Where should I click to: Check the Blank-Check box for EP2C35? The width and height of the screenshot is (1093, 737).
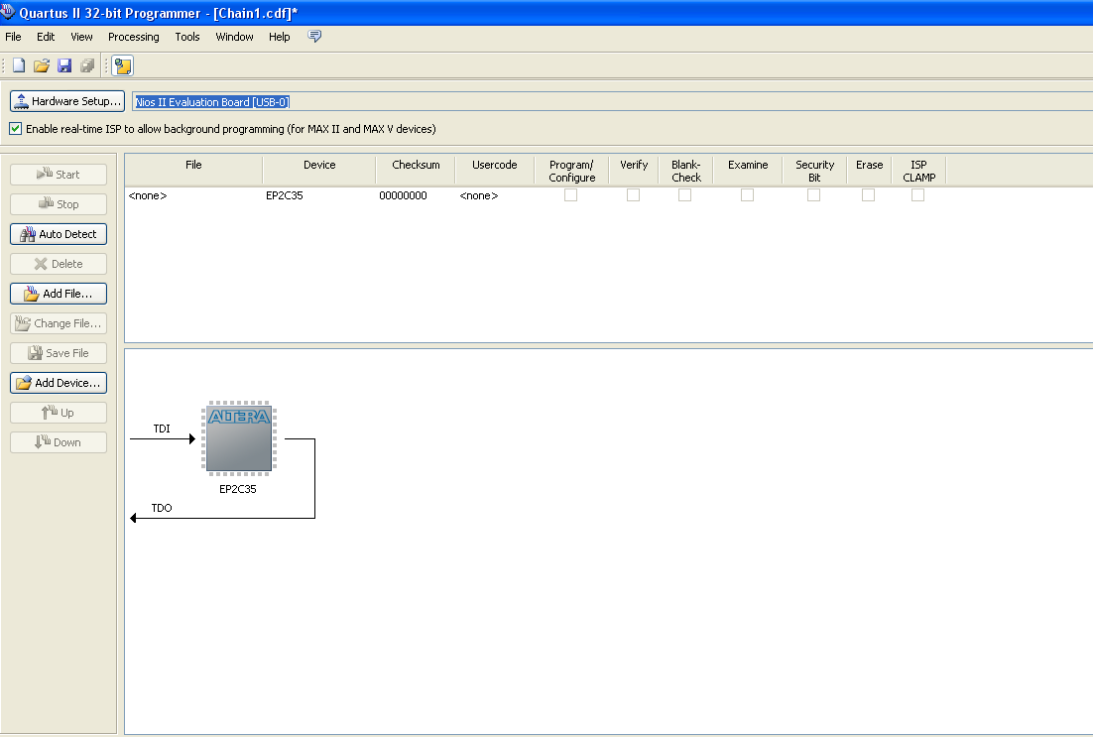coord(684,195)
